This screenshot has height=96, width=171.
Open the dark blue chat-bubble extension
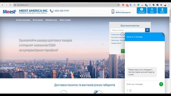point(157,5)
